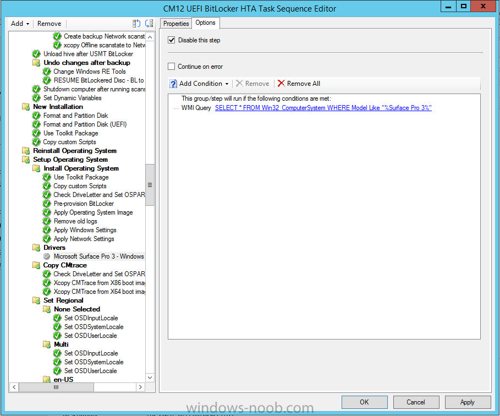The width and height of the screenshot is (500, 416).
Task: Click the move step down icon
Action: click(149, 23)
